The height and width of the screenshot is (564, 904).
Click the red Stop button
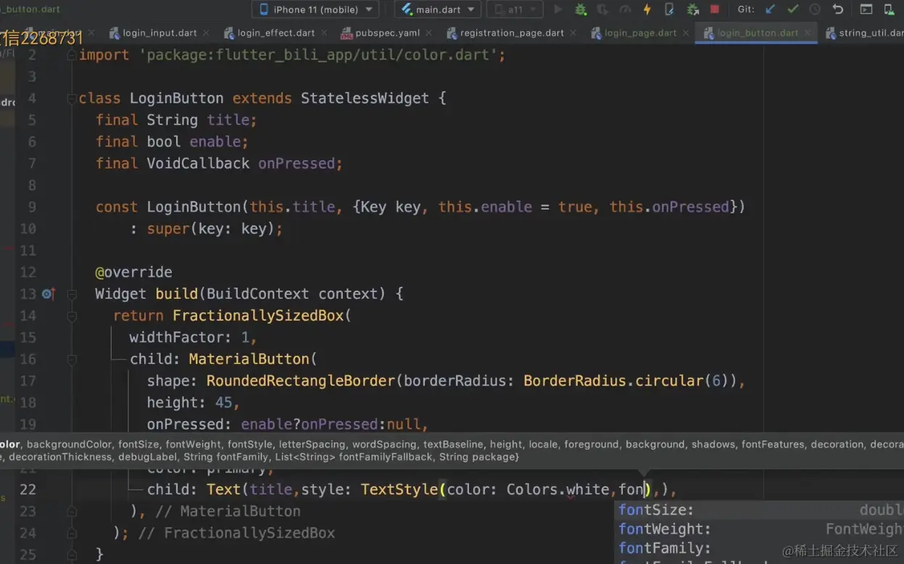tap(715, 9)
